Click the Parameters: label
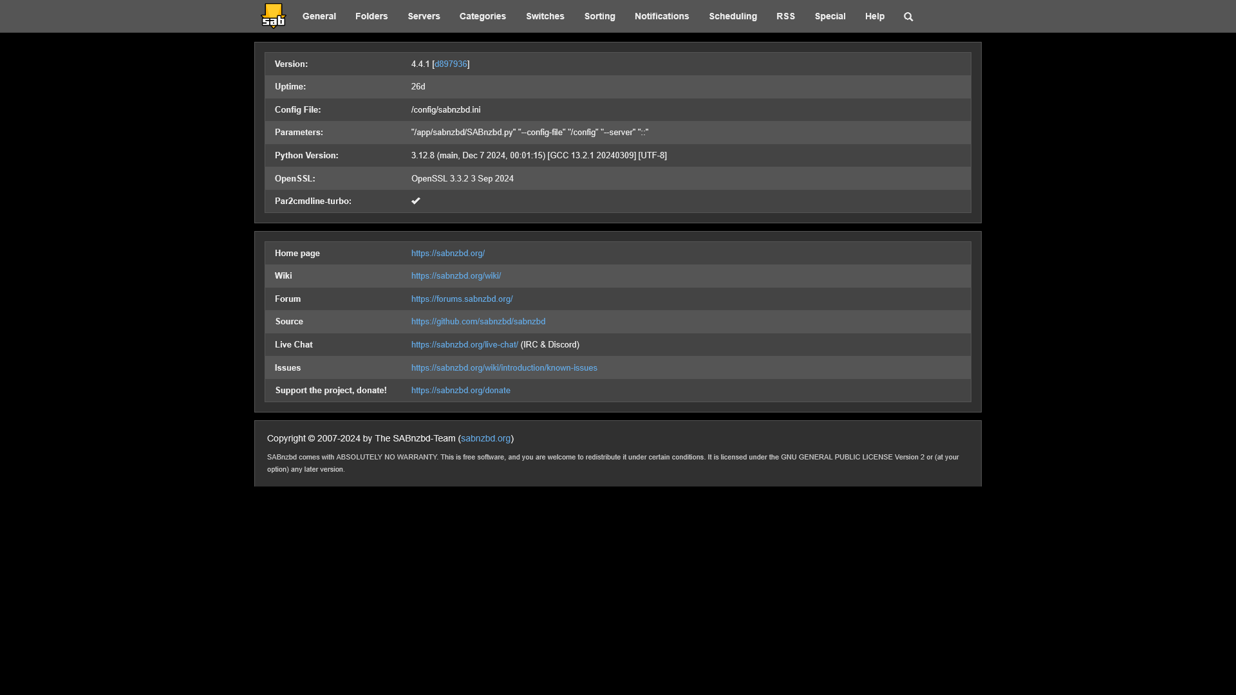Viewport: 1236px width, 695px height. pos(299,132)
